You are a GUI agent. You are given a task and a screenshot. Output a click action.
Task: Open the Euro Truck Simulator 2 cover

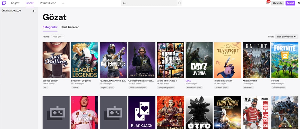[228, 112]
